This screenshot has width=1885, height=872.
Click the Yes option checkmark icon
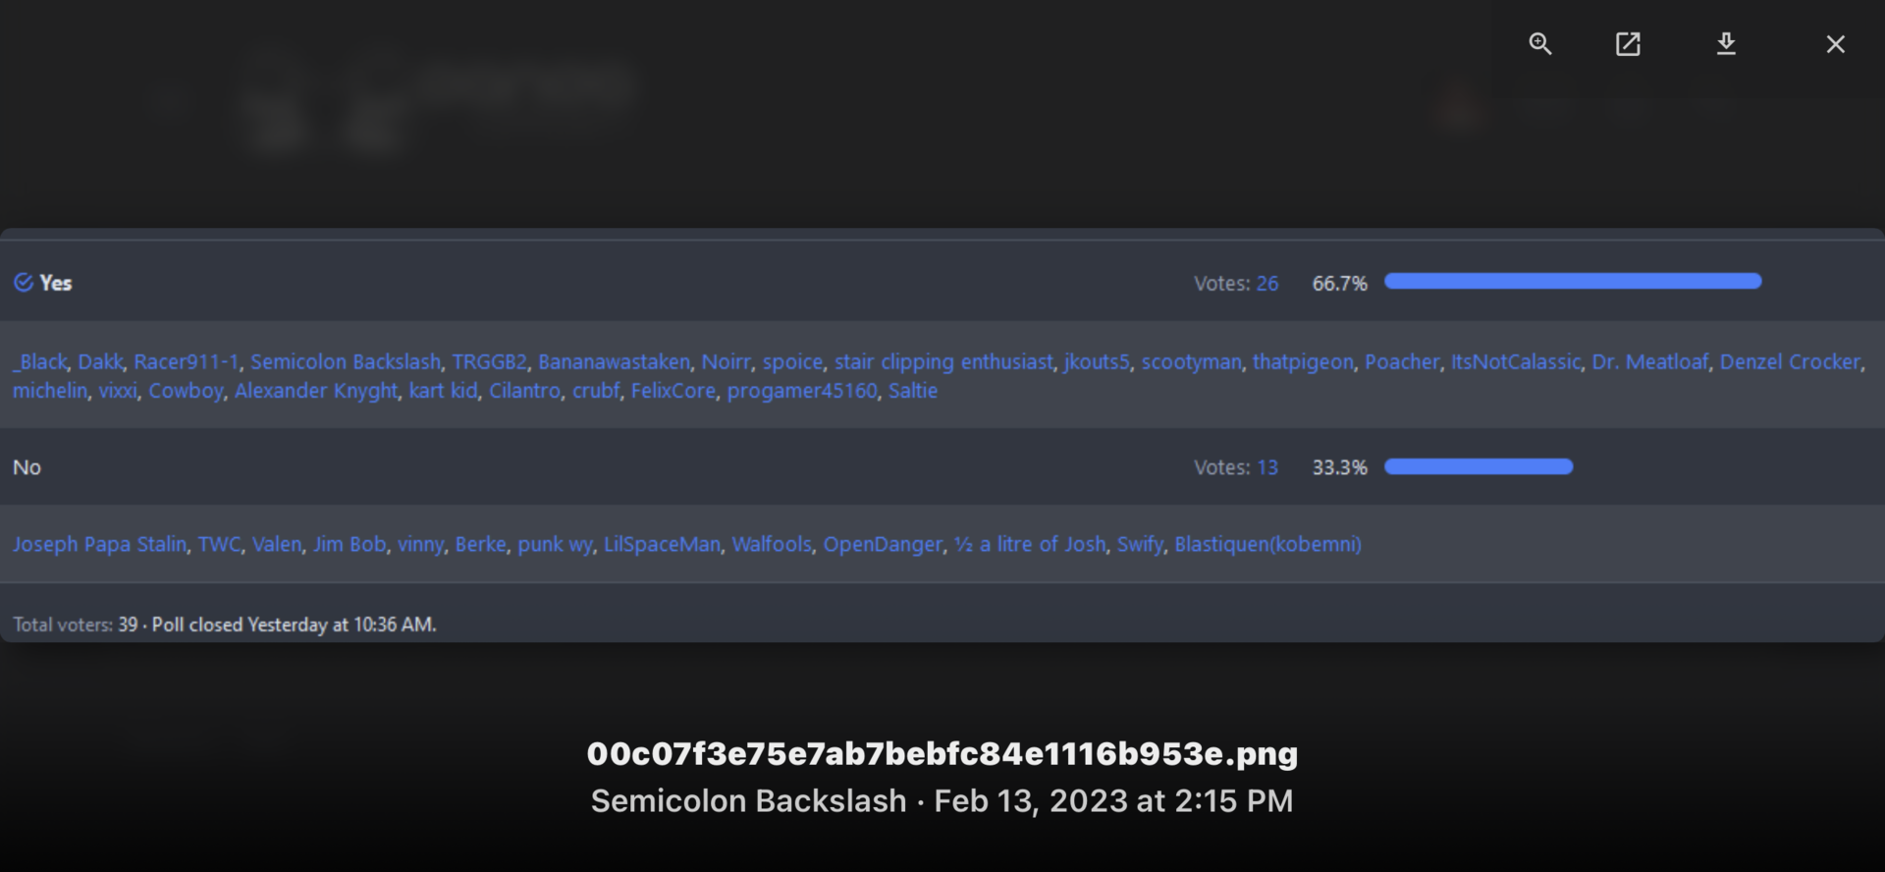point(24,283)
